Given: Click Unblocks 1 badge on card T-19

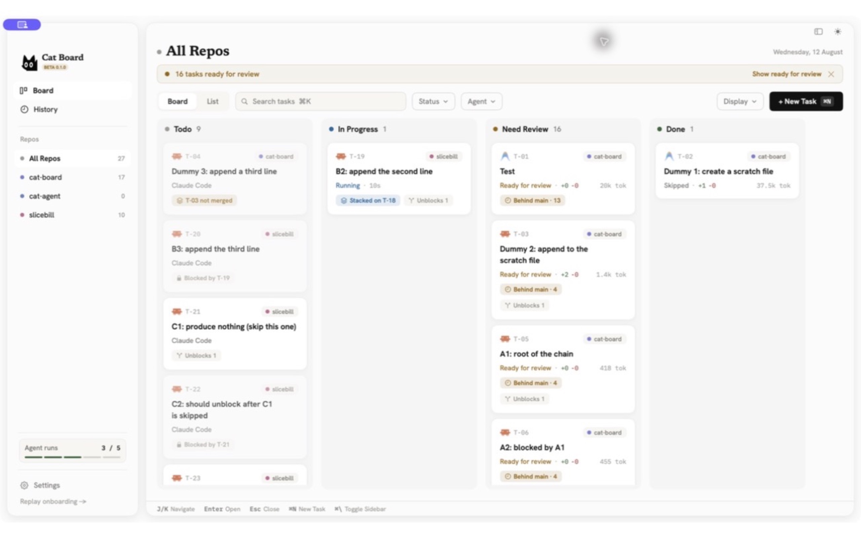Looking at the screenshot, I should click(x=428, y=200).
